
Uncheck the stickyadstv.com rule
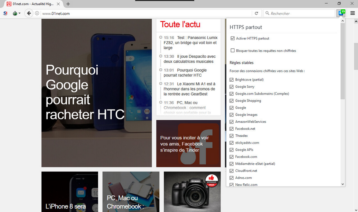tap(232, 143)
